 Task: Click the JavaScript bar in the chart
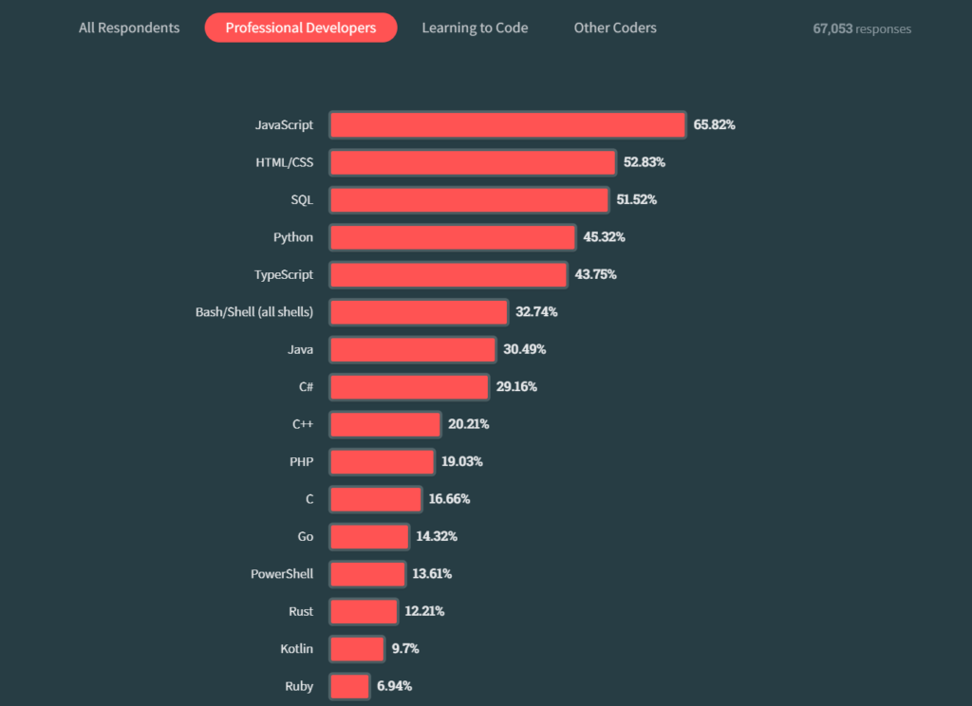[x=507, y=124]
